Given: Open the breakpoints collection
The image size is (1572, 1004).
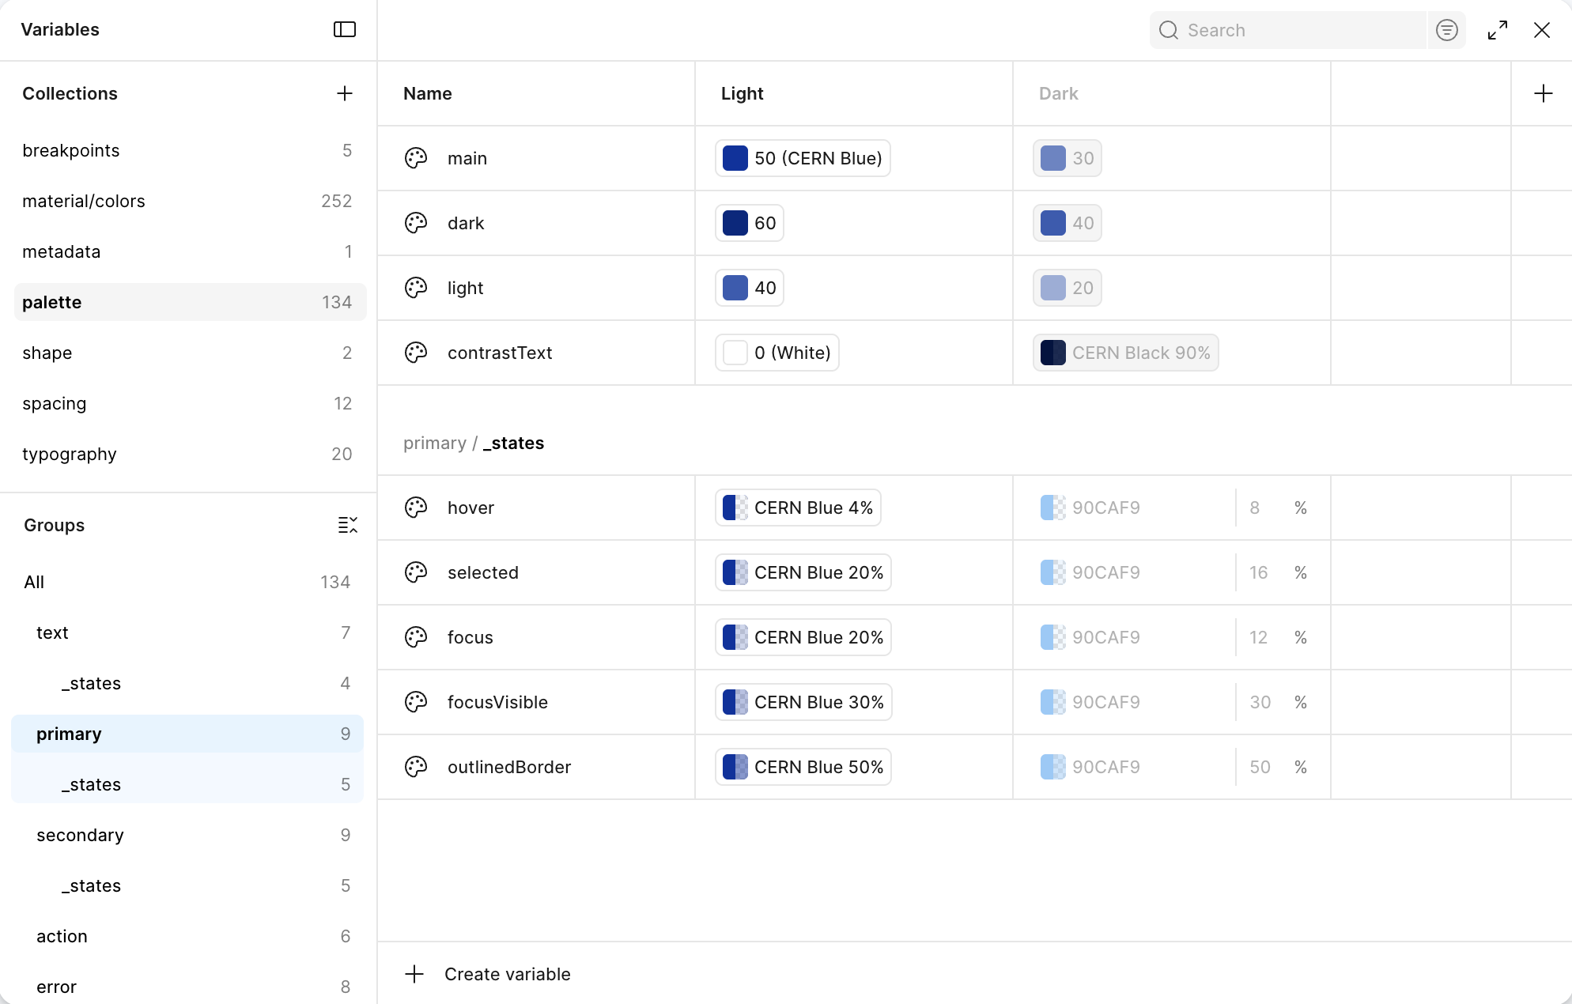Looking at the screenshot, I should click(190, 150).
